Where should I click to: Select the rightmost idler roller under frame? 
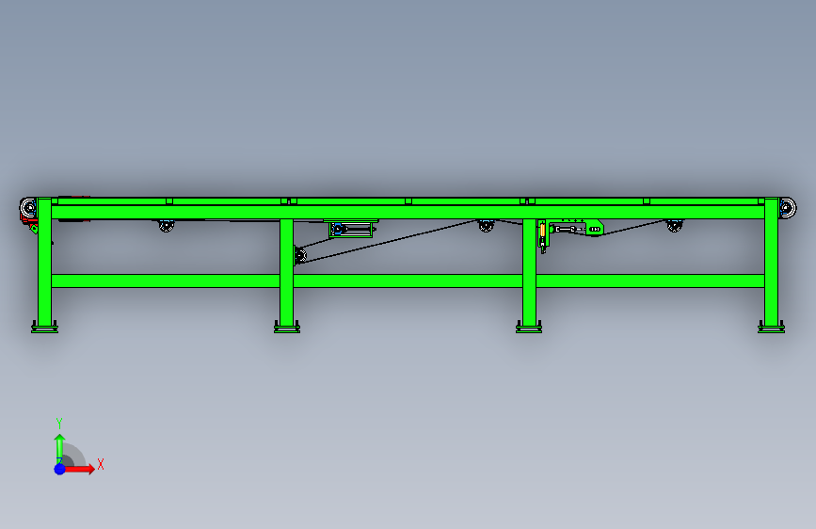(x=675, y=226)
